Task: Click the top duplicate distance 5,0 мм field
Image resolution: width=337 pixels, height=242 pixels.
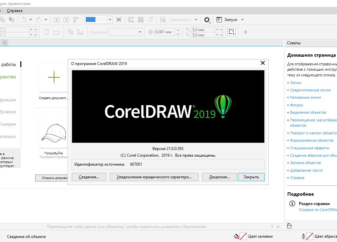Action: 203,29
